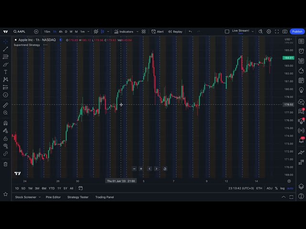Undo the last chart action
Image resolution: width=306 pixels, height=229 pixels.
point(190,31)
